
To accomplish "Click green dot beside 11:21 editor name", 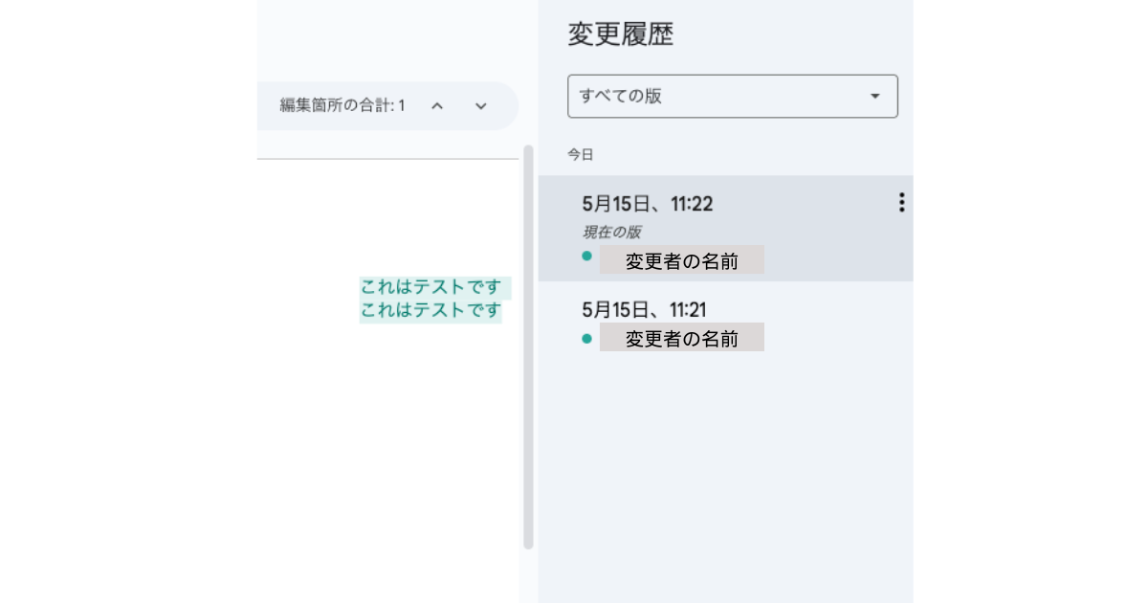I will [586, 337].
